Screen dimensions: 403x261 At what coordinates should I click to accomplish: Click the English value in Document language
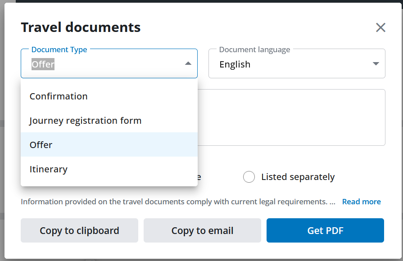click(235, 64)
